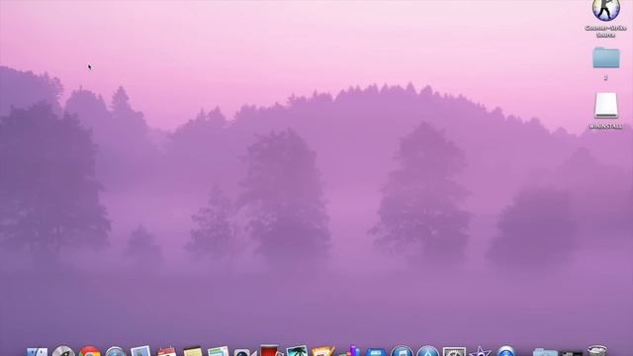The width and height of the screenshot is (633, 356).
Task: Open System Preferences from the Dock
Action: click(x=454, y=352)
